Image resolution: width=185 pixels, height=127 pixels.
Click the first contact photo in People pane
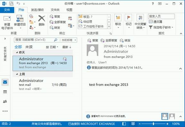[165, 116]
